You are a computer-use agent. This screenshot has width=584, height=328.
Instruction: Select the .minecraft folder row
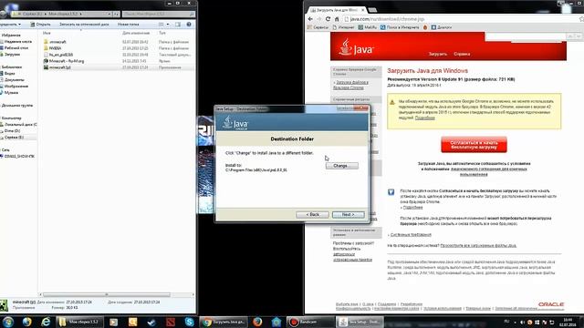tap(118, 42)
